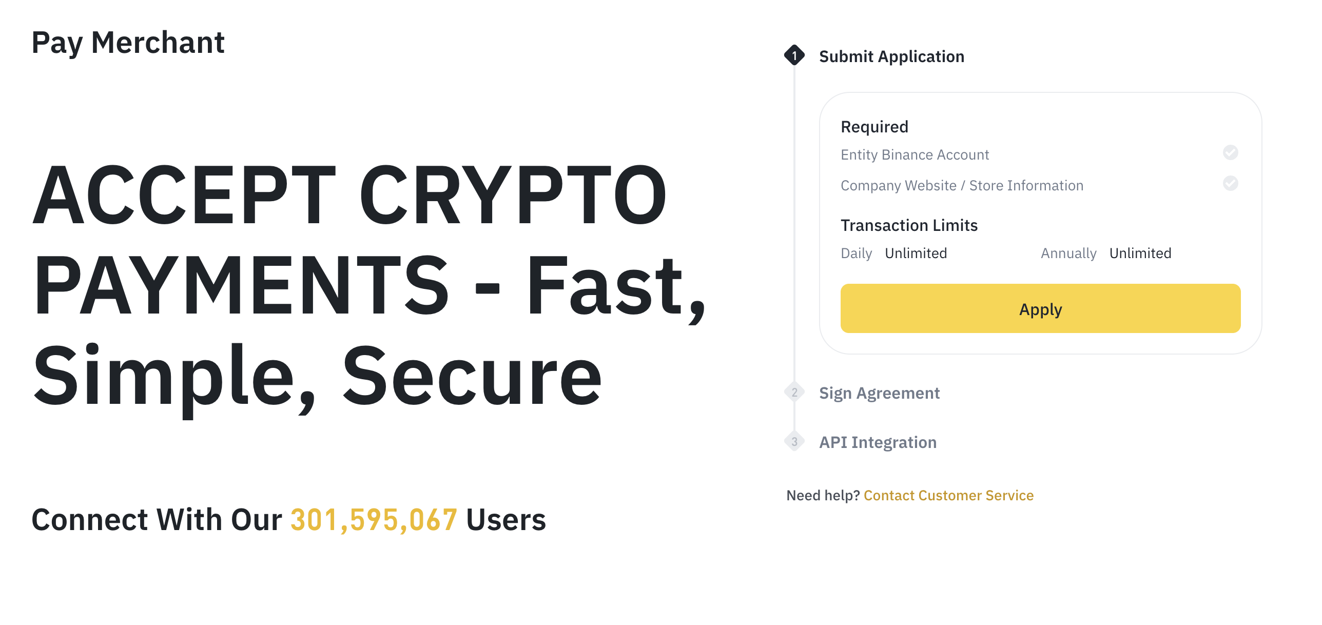Screen dimensions: 1322x625
Task: Click the checkmark beside Entity Binance Account
Action: pyautogui.click(x=1230, y=152)
